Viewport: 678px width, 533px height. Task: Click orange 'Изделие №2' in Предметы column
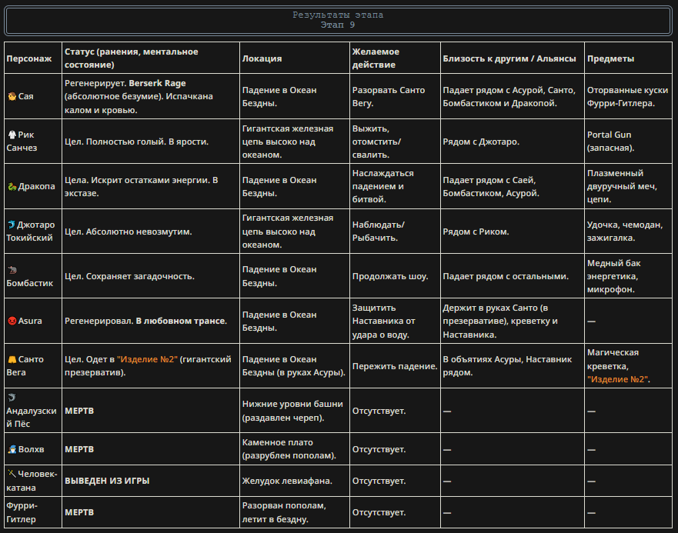click(617, 379)
